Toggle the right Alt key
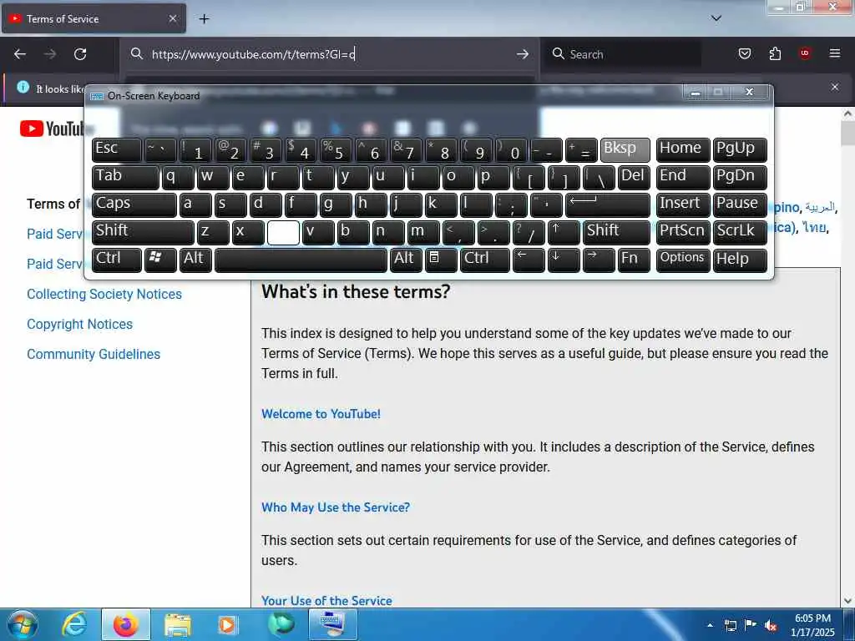855x641 pixels. pyautogui.click(x=406, y=260)
